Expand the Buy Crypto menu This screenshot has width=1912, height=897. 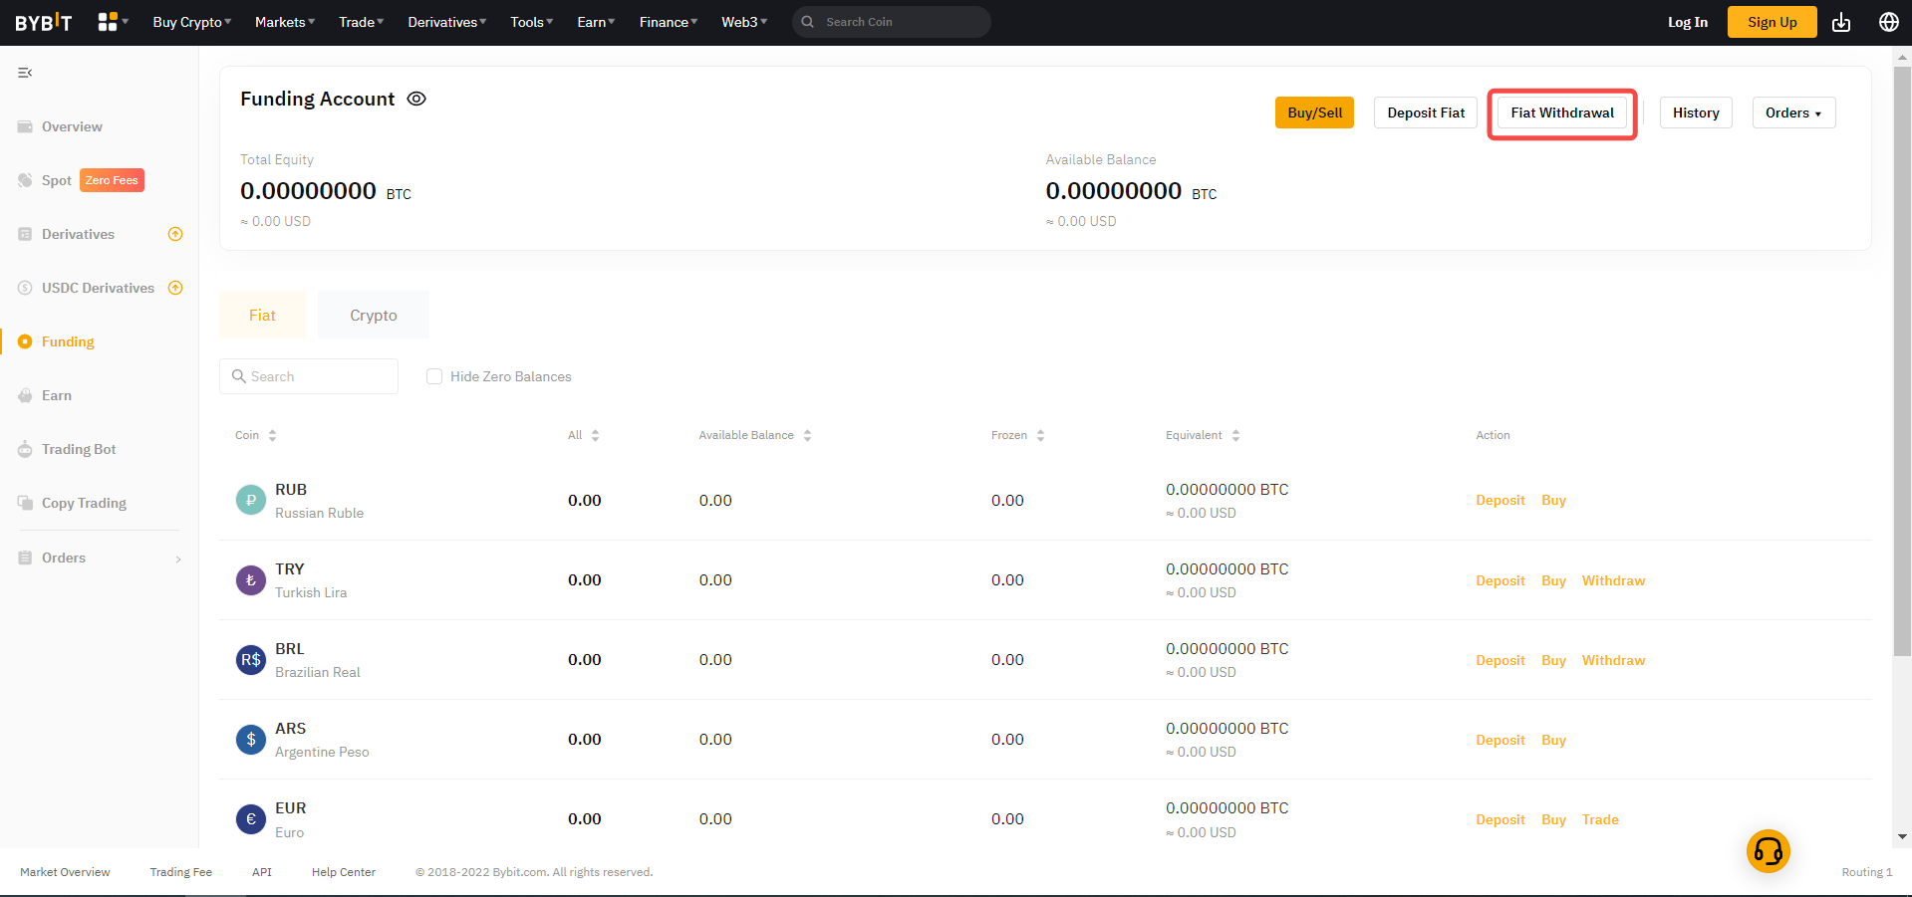coord(191,22)
